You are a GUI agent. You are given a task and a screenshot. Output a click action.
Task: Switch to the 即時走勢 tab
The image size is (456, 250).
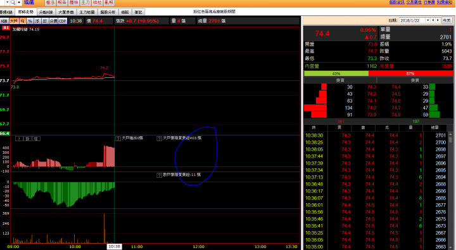point(26,12)
